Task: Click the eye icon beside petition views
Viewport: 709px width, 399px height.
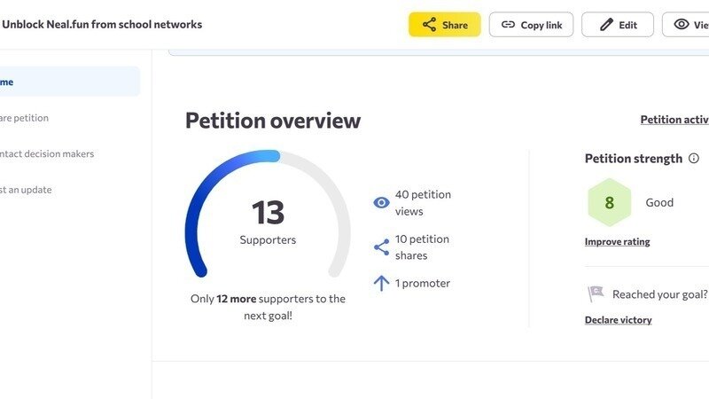Action: pos(381,203)
